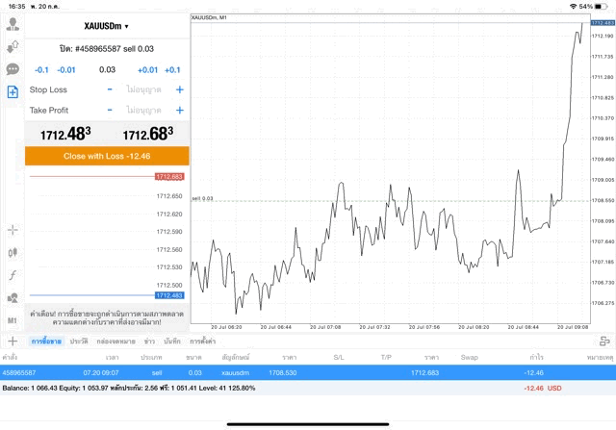Decrease Take Profit with minus button
The width and height of the screenshot is (616, 430).
point(110,111)
